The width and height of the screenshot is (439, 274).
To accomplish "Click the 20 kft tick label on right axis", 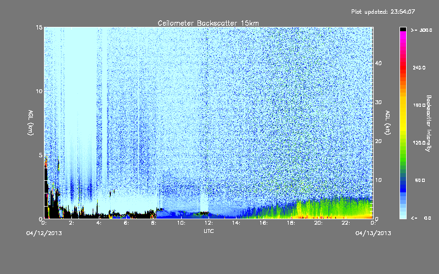I will 378,141.
